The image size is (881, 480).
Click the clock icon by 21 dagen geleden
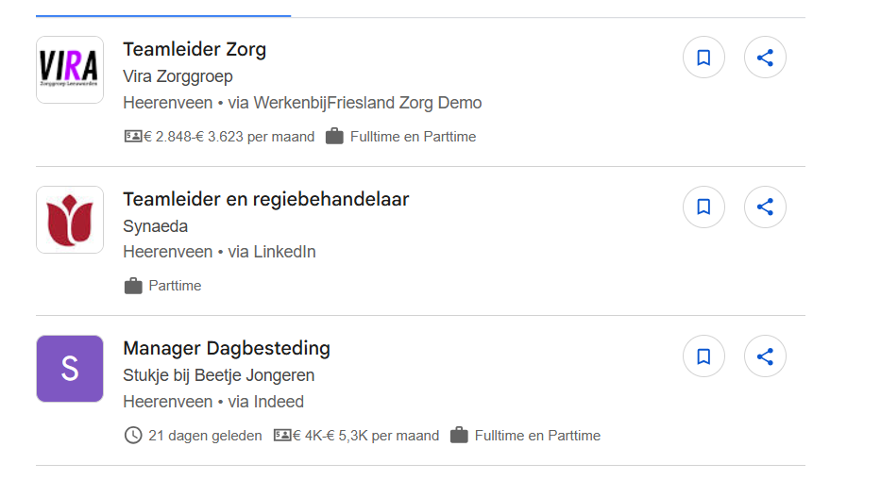point(133,436)
